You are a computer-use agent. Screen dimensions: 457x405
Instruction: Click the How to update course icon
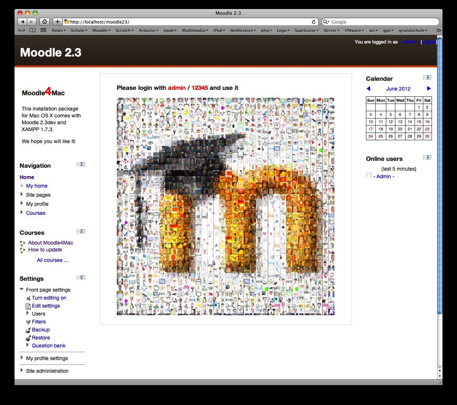22,250
